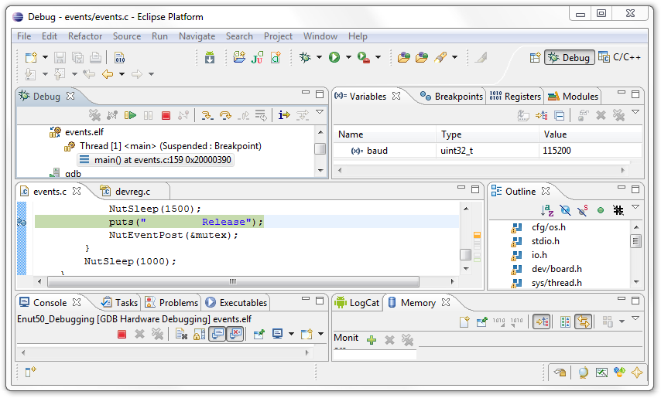This screenshot has height=398, width=661.
Task: Switch to the Debug perspective button
Action: 570,58
